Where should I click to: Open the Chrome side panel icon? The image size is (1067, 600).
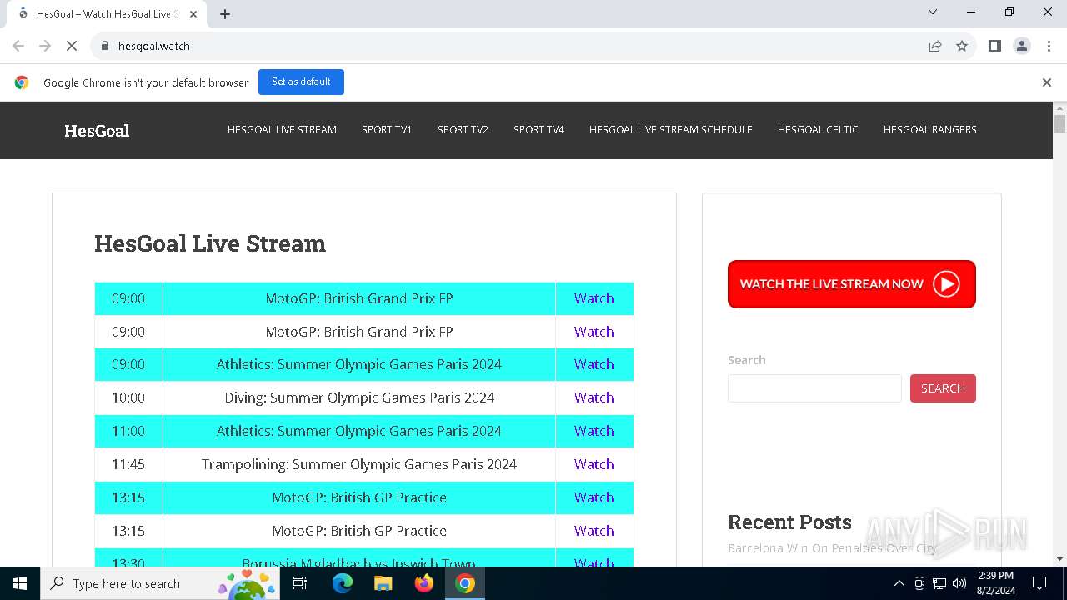[994, 46]
